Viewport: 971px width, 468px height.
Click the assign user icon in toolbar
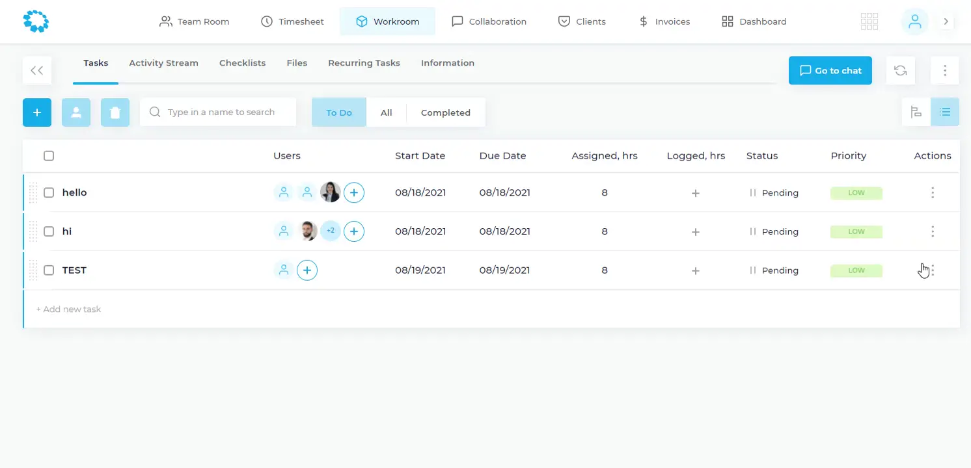(76, 112)
